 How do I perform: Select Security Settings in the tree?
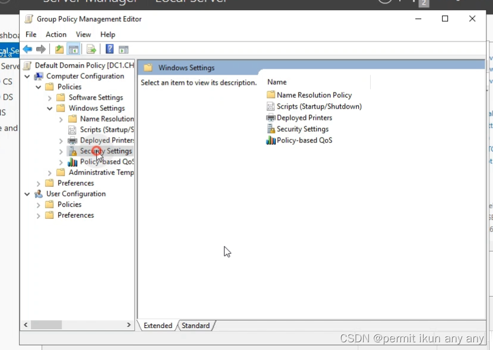pos(106,151)
